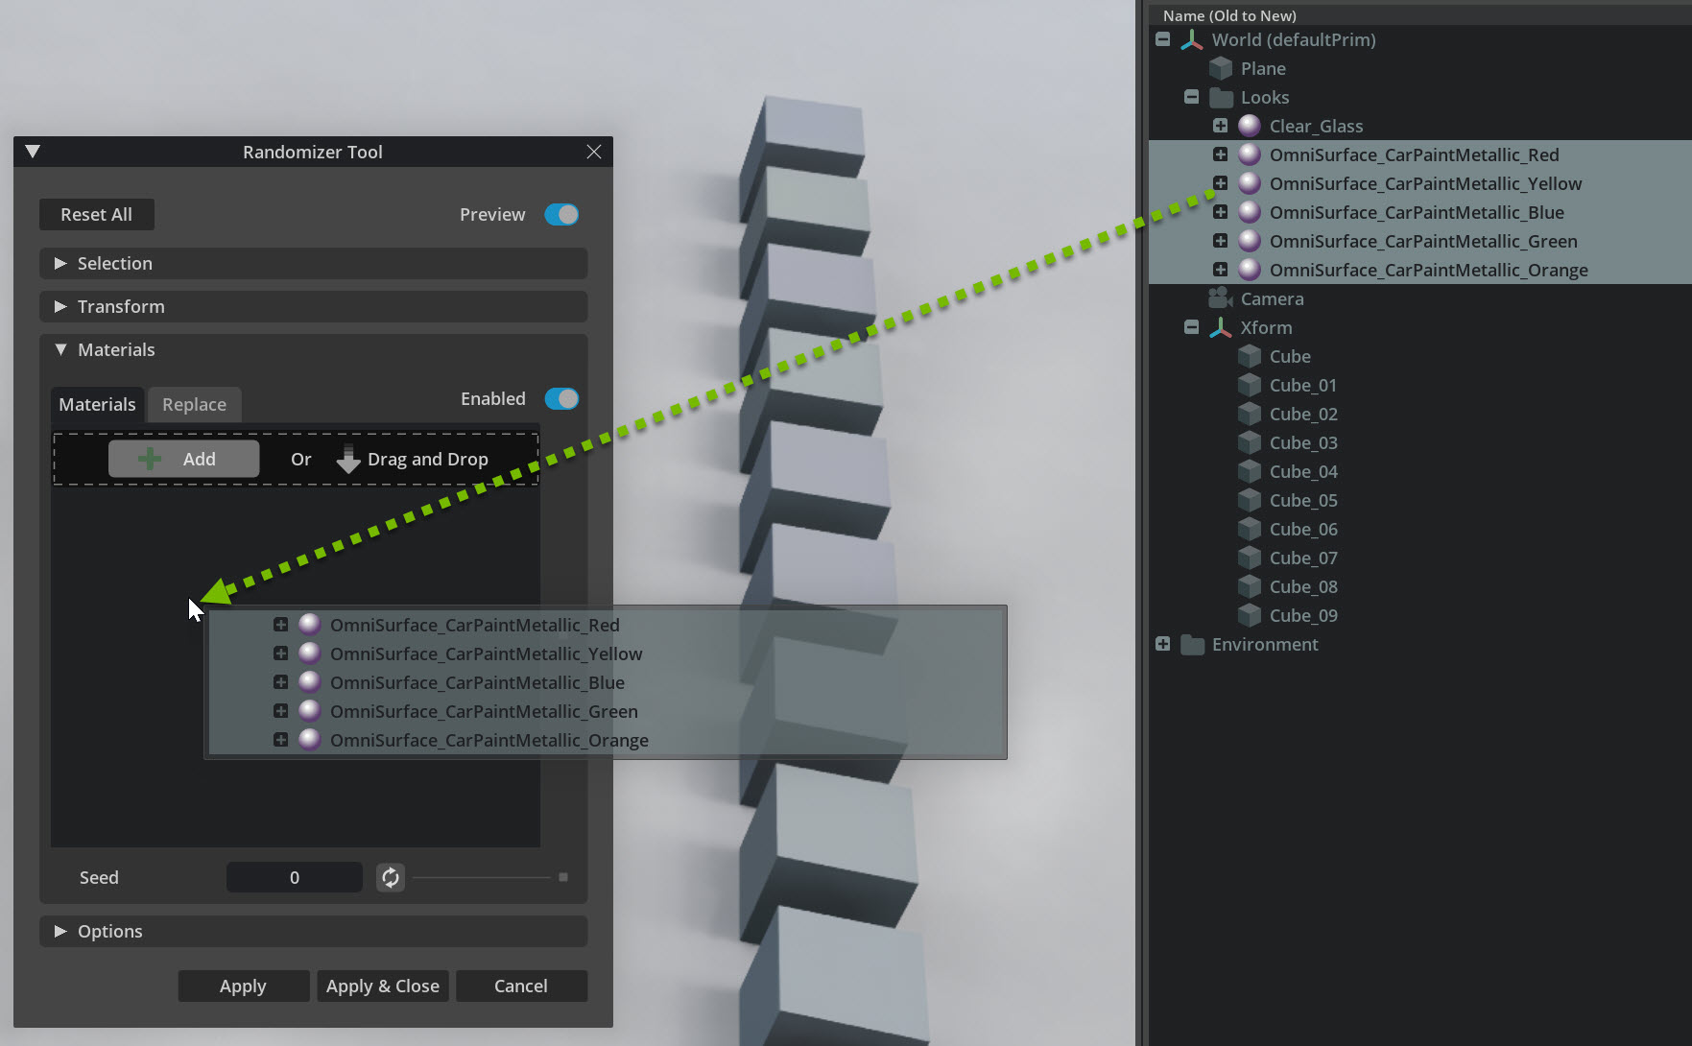Viewport: 1692px width, 1046px height.
Task: Click the Cube_08 mesh icon
Action: (1250, 587)
